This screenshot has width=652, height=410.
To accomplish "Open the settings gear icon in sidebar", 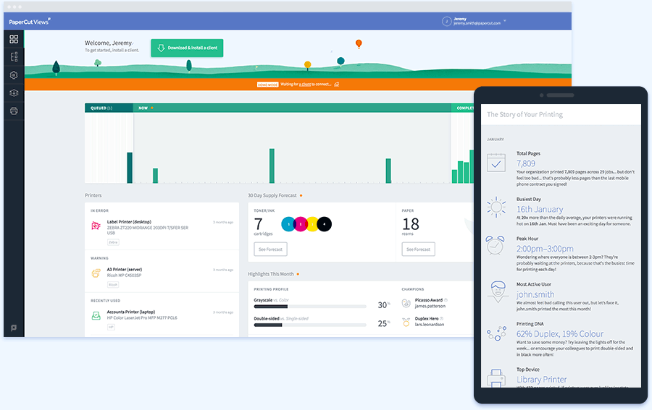I will pyautogui.click(x=14, y=75).
